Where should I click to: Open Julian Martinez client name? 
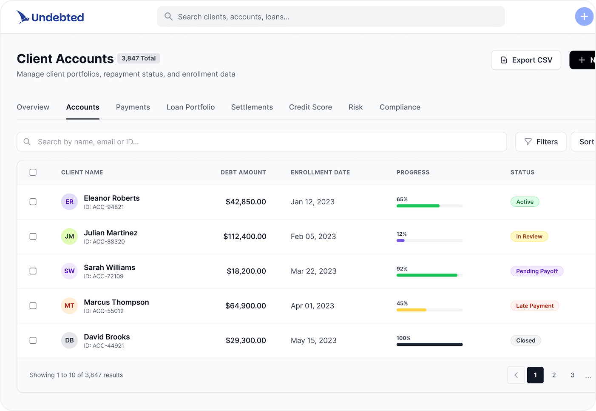tap(111, 233)
